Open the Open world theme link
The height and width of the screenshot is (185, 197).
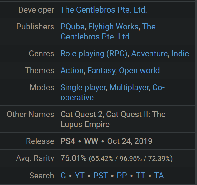click(139, 70)
